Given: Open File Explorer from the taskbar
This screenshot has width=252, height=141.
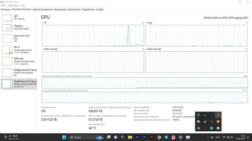Looking at the screenshot, I should pyautogui.click(x=130, y=137).
